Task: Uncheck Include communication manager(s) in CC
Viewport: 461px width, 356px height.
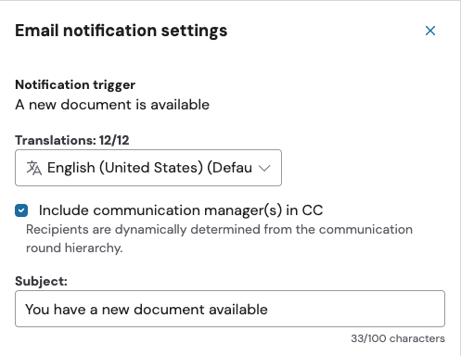Action: 21,210
